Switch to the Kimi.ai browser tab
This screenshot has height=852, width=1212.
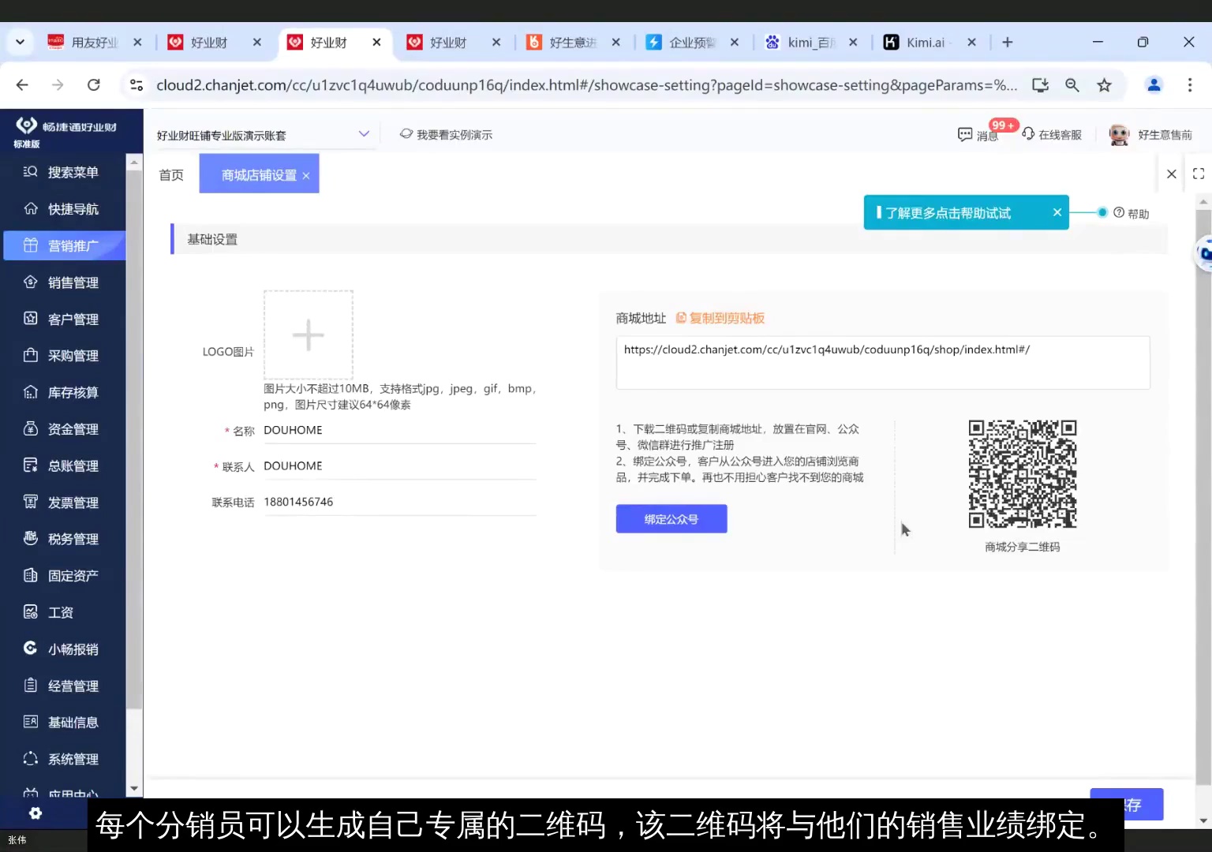pyautogui.click(x=922, y=42)
